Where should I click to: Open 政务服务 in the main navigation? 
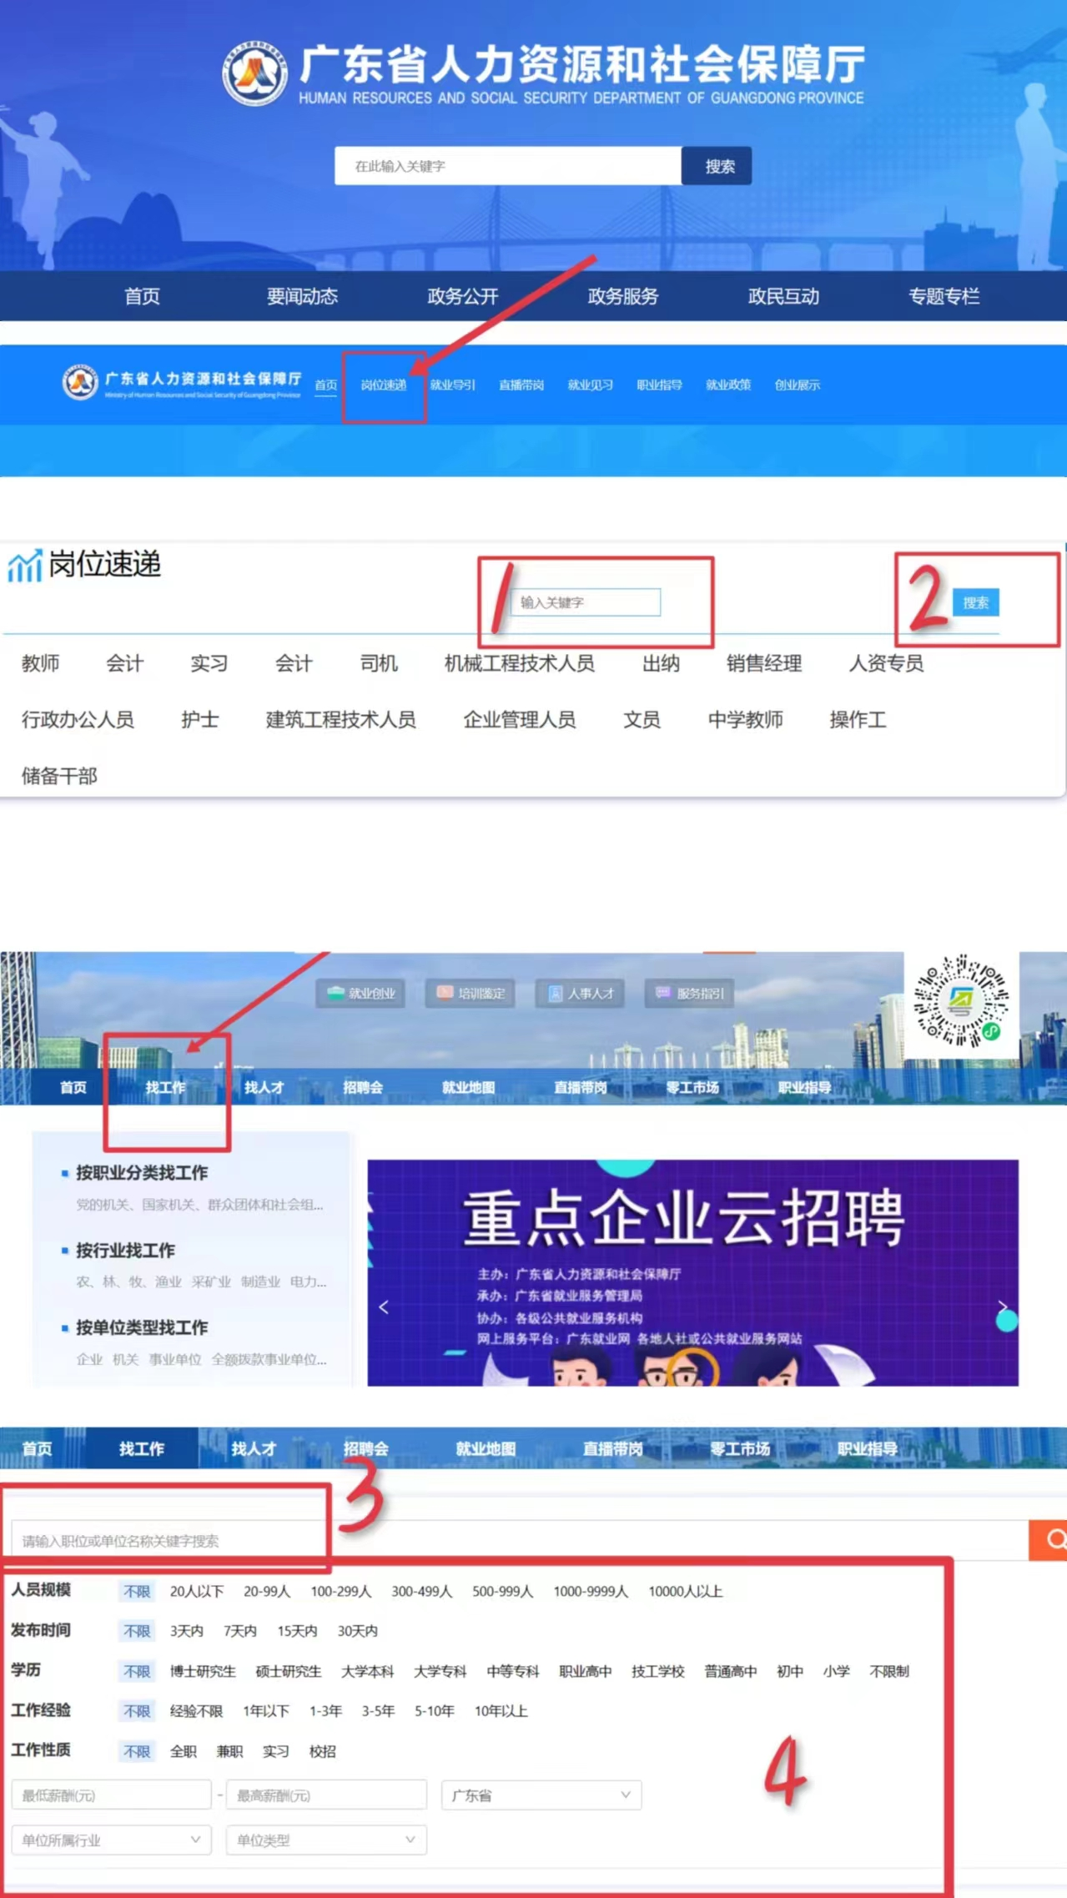click(x=623, y=296)
